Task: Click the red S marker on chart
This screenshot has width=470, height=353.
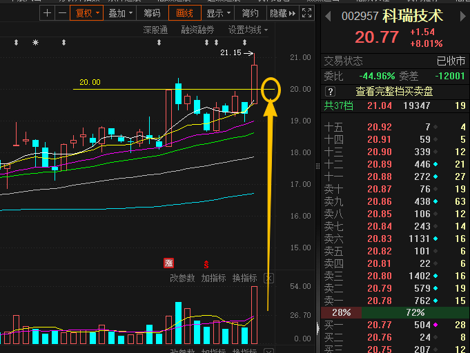Action: click(x=206, y=264)
